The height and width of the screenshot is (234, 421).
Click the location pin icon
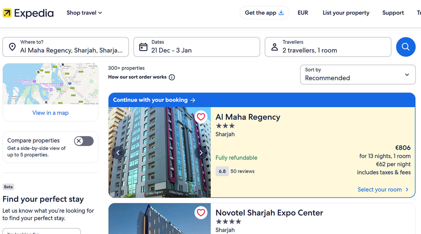click(12, 47)
